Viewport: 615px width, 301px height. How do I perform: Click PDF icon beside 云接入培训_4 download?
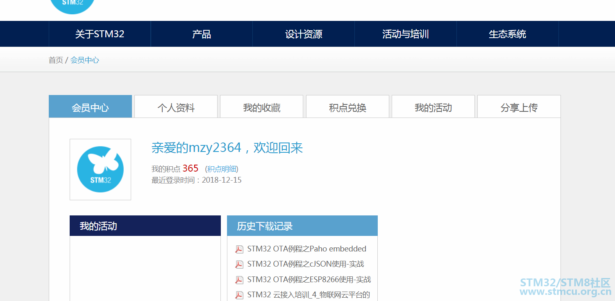click(x=239, y=295)
